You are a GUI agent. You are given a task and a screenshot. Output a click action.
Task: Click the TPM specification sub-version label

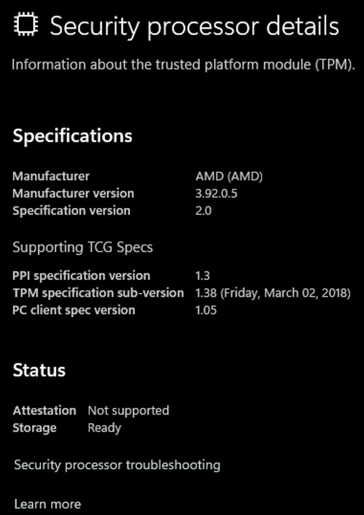[98, 293]
